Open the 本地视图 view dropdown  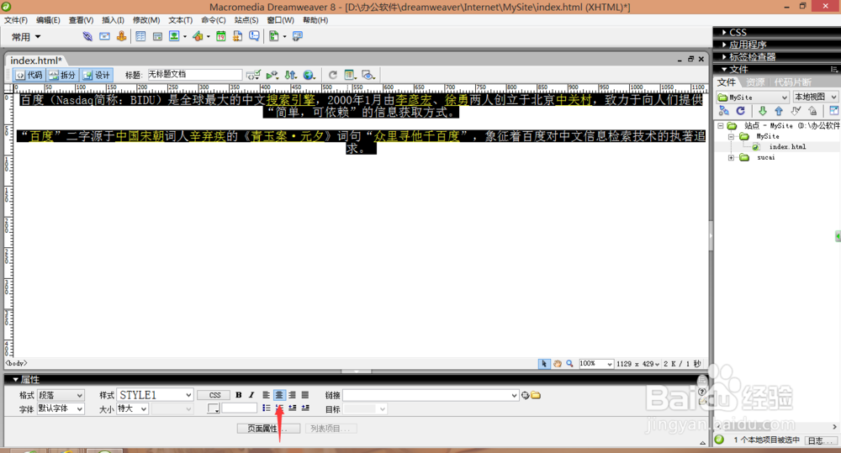[x=815, y=97]
